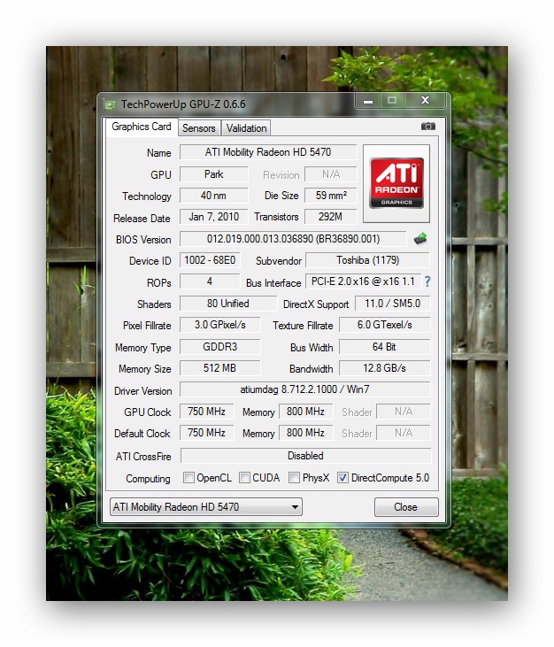The height and width of the screenshot is (647, 554).
Task: Click the camera screenshot icon
Action: [427, 127]
